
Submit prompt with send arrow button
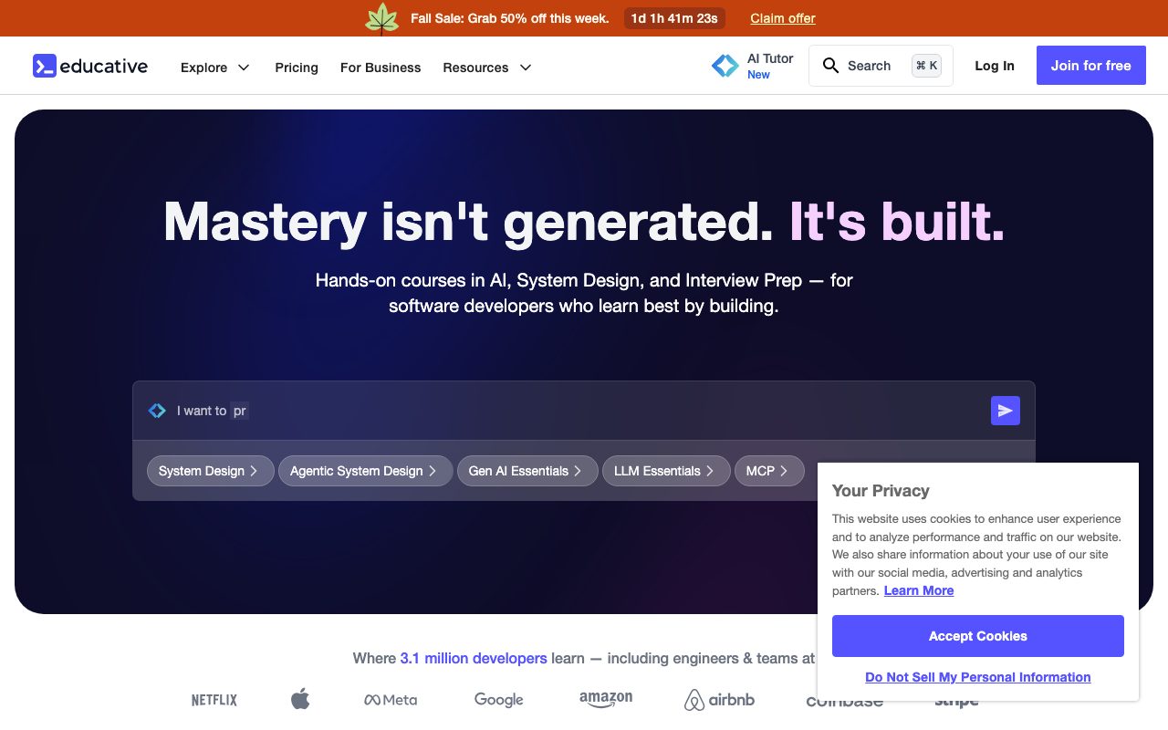pos(1006,411)
